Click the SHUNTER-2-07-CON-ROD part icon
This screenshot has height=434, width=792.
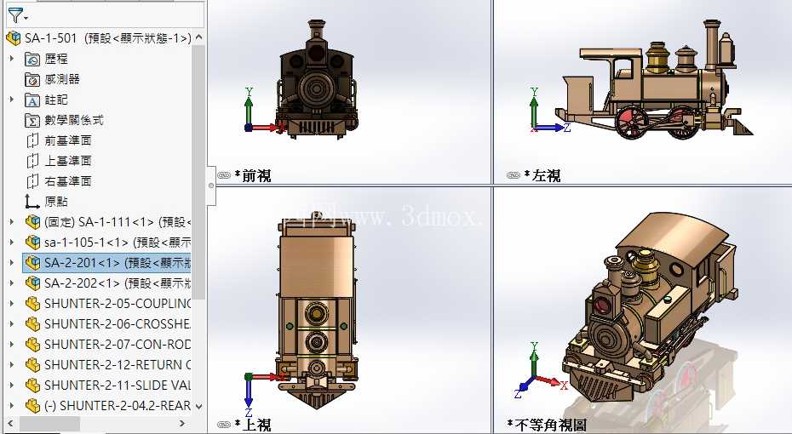tap(32, 344)
